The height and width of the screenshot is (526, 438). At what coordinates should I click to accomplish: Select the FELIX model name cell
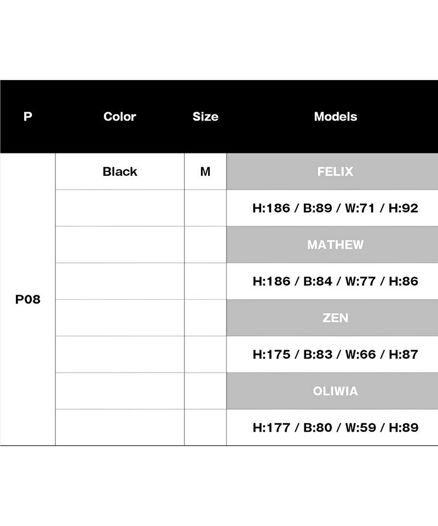pos(335,171)
